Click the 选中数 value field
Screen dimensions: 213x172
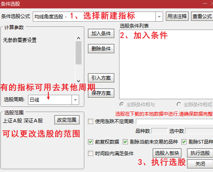click(199, 131)
